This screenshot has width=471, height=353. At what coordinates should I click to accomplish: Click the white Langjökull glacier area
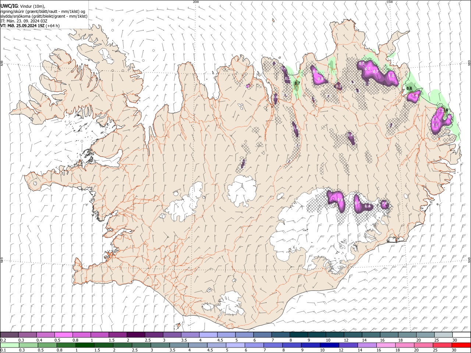pos(186,204)
